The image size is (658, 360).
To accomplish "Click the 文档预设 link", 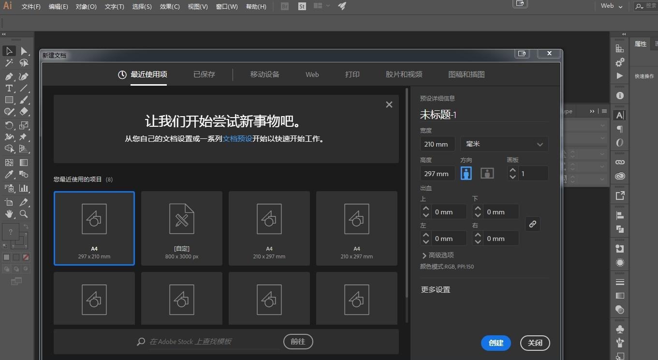I will click(x=237, y=139).
